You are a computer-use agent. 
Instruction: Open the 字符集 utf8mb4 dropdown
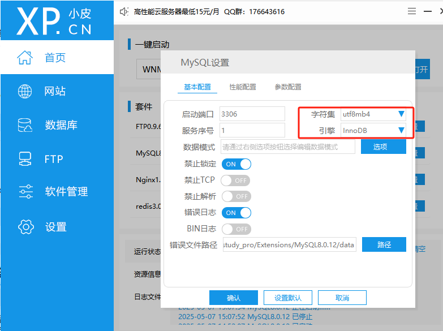(x=373, y=114)
